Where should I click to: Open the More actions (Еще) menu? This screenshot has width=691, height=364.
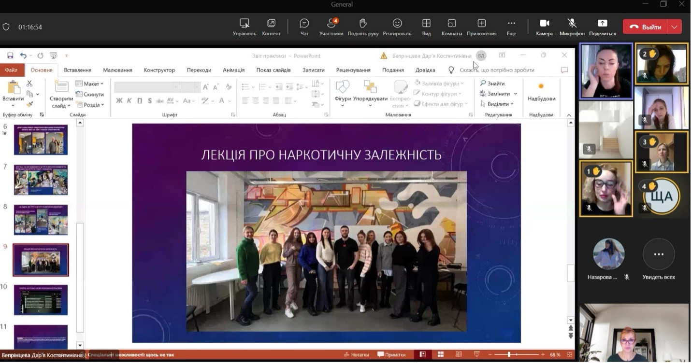pos(511,27)
